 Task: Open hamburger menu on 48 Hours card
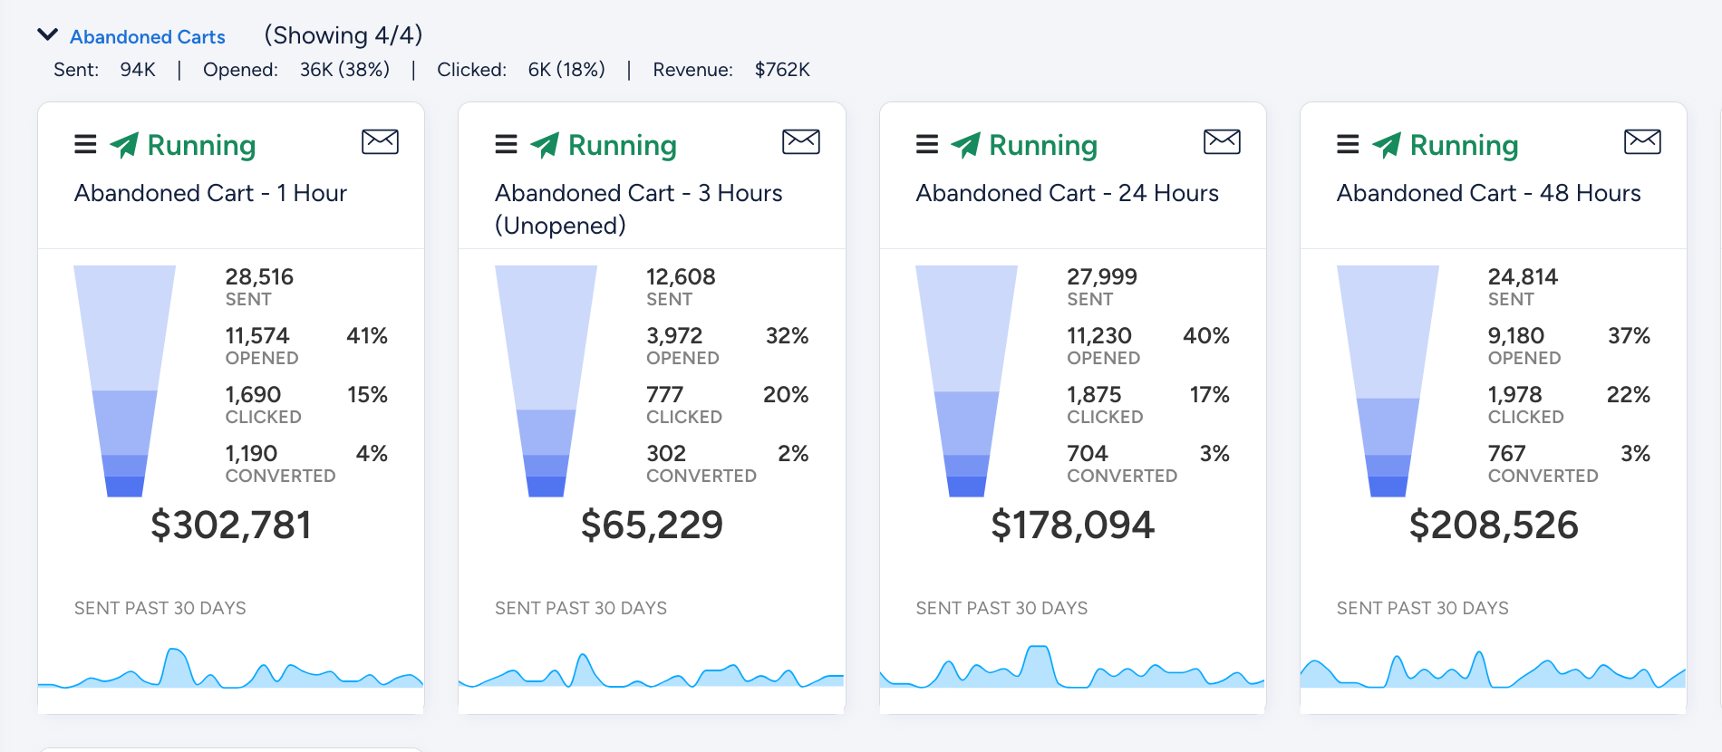click(x=1348, y=144)
